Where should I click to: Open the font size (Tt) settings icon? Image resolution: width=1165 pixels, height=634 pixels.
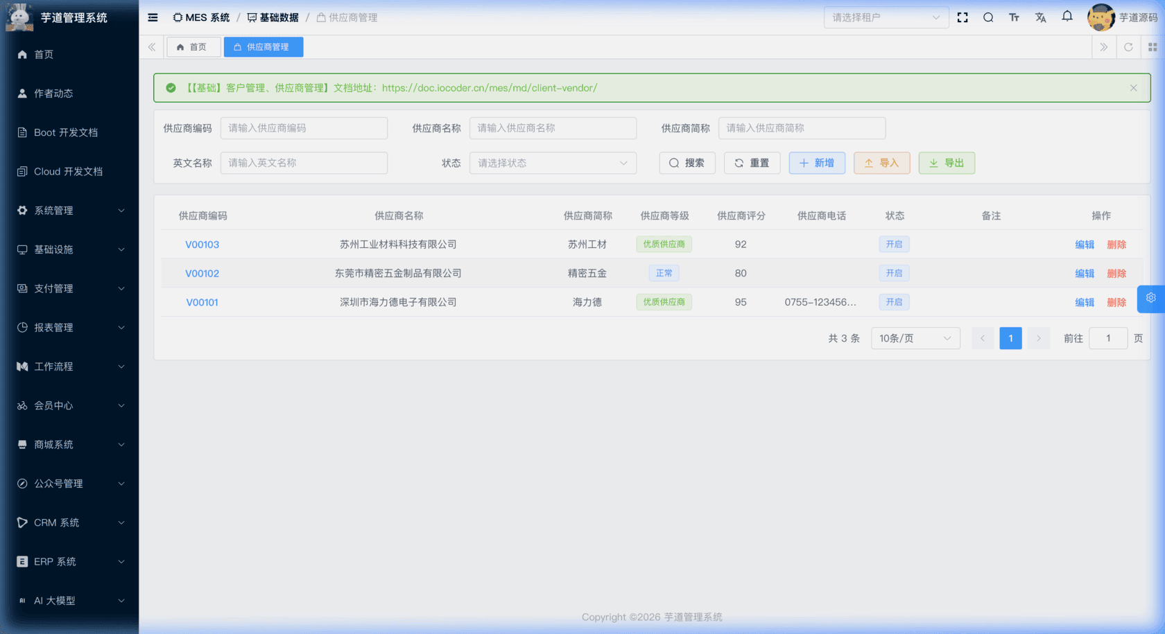[x=1014, y=17]
